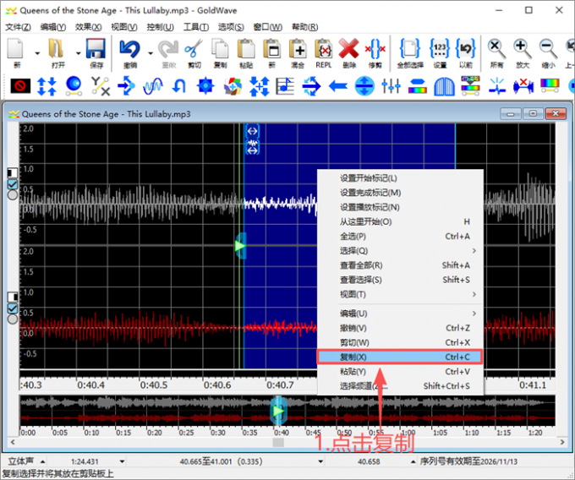Expand the 选择(Q) submenu
The width and height of the screenshot is (575, 480).
pos(400,251)
